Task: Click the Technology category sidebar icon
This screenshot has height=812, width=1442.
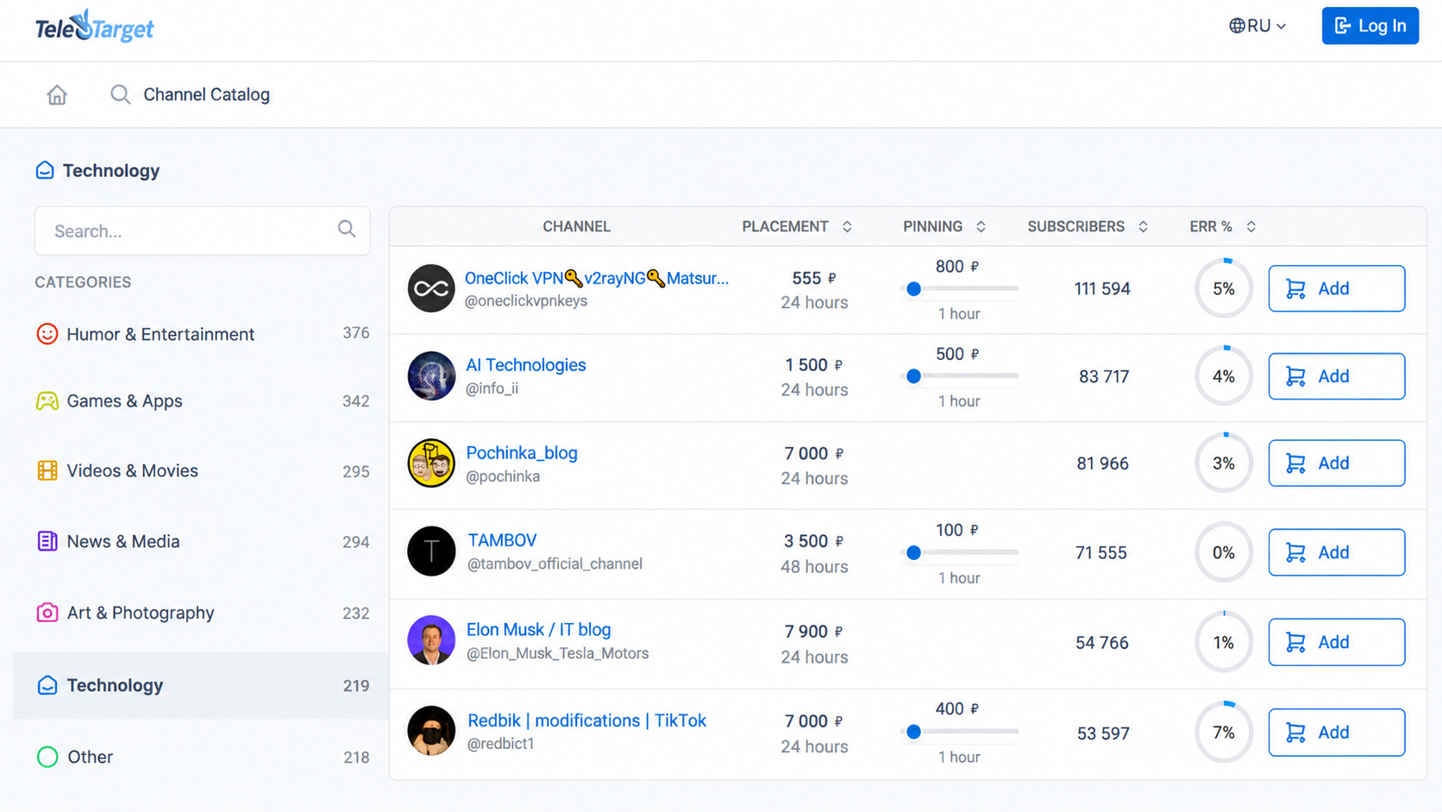Action: (47, 685)
